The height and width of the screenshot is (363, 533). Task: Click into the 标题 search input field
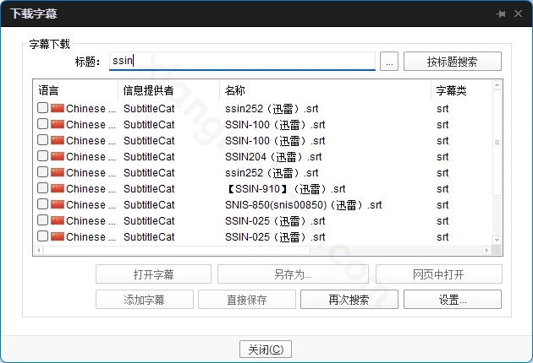242,61
